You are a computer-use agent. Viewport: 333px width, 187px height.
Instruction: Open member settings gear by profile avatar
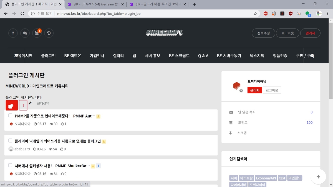coord(241,91)
